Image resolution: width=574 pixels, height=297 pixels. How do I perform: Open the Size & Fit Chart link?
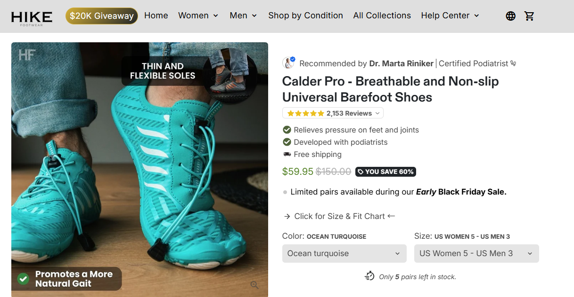(339, 216)
